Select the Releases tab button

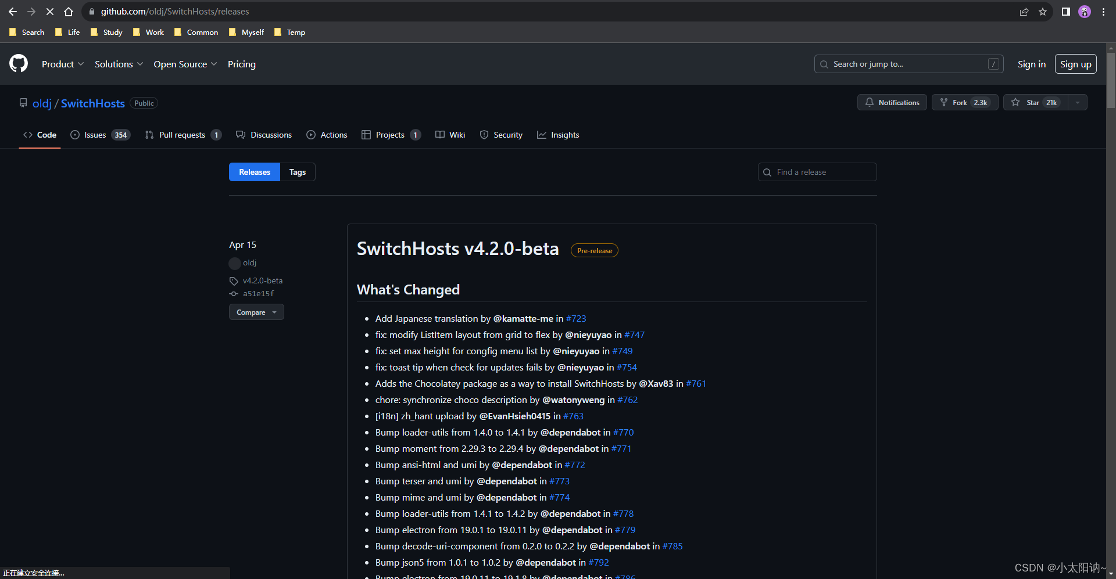point(255,172)
